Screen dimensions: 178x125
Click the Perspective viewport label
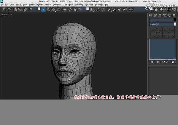[x=6, y=15]
